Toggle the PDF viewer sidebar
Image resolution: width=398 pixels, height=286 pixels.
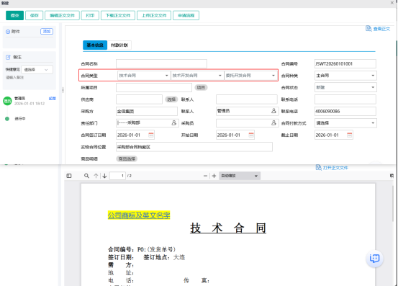(69, 176)
